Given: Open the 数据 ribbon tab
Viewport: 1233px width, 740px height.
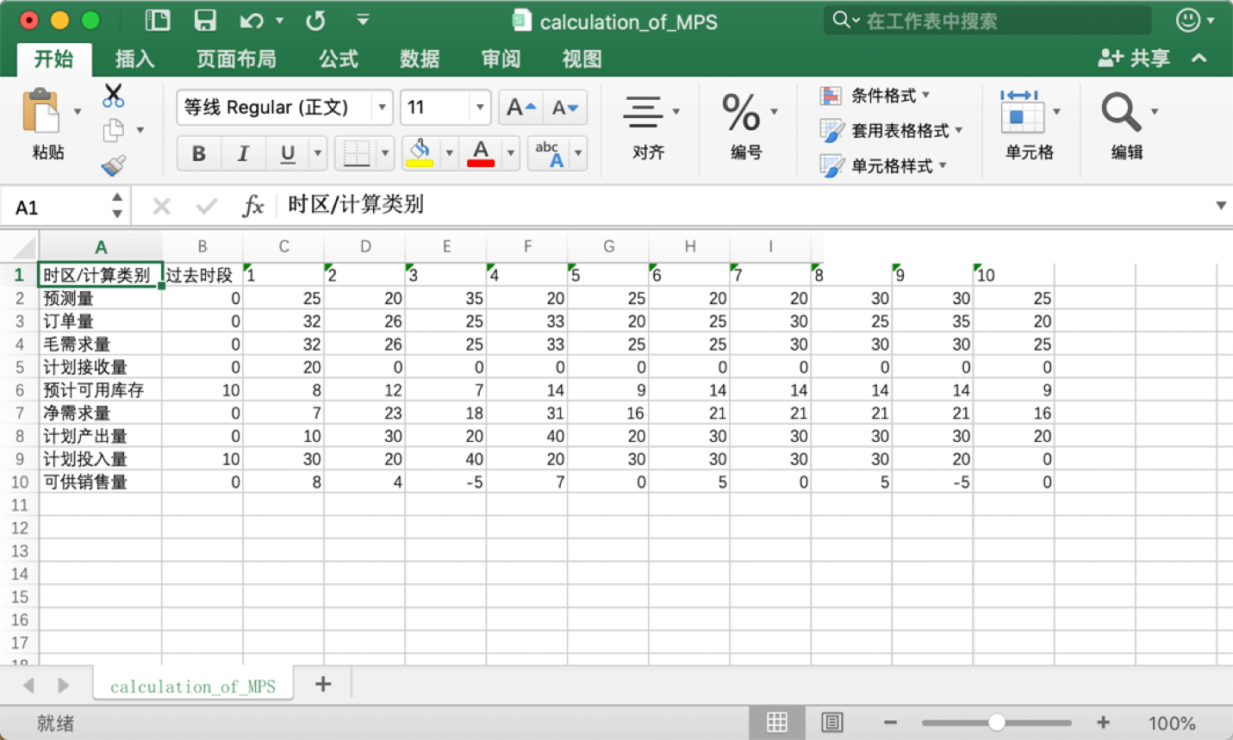Looking at the screenshot, I should (x=420, y=59).
